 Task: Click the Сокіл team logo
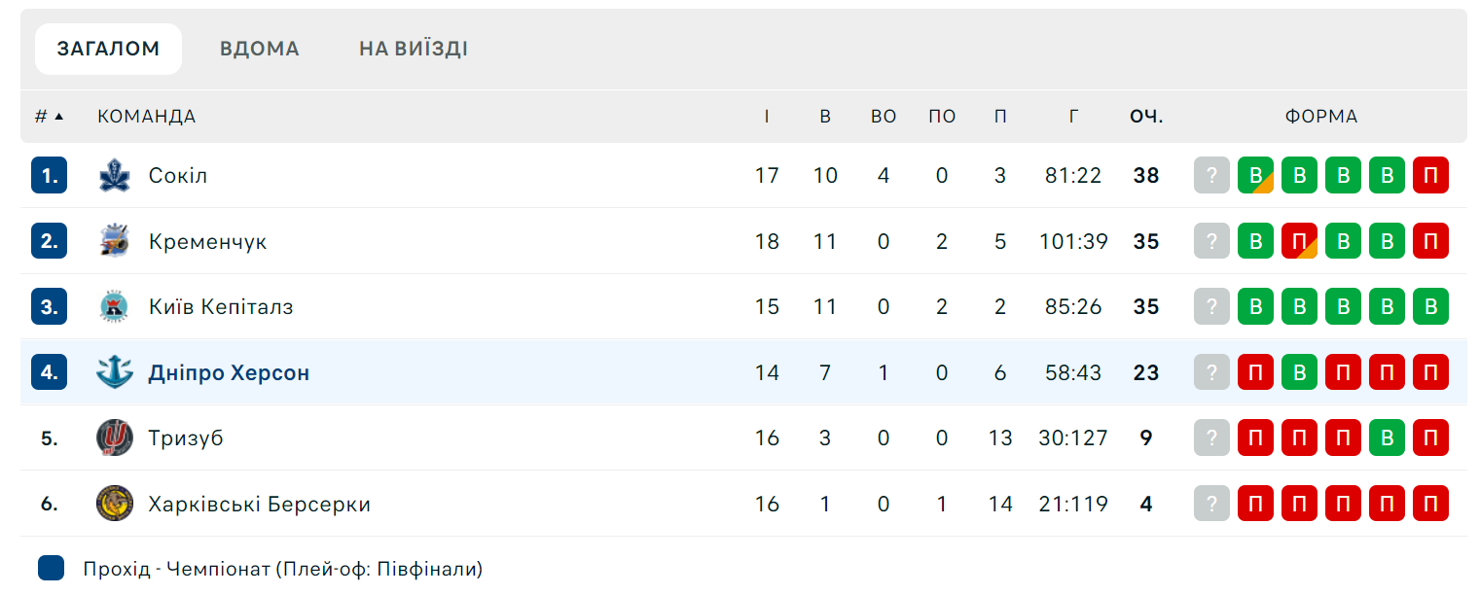click(x=115, y=176)
